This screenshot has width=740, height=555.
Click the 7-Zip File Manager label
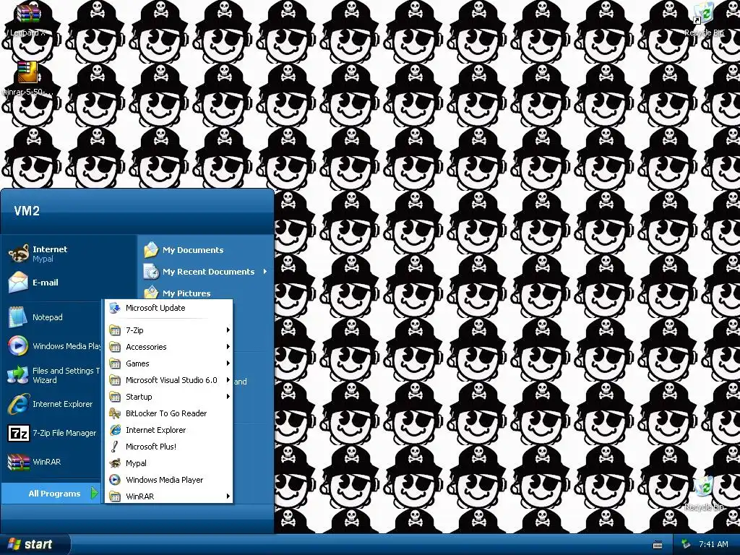(64, 433)
